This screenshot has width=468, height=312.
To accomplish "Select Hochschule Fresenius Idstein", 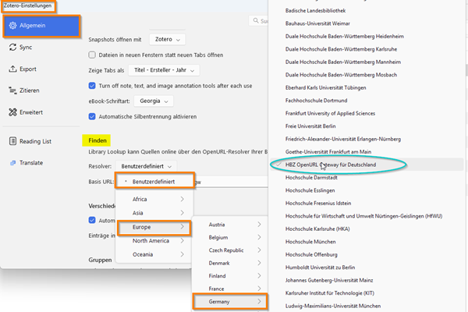I will [318, 204].
